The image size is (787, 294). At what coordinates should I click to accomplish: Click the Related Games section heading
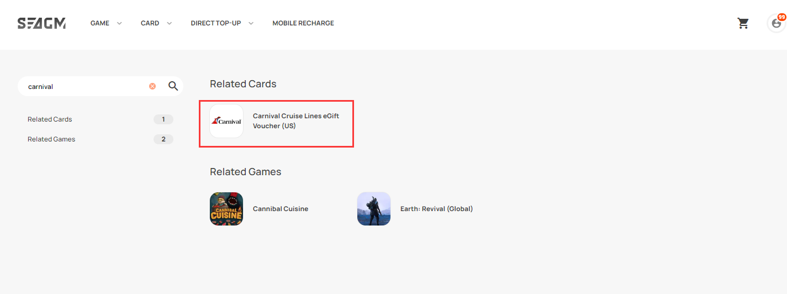tap(246, 172)
